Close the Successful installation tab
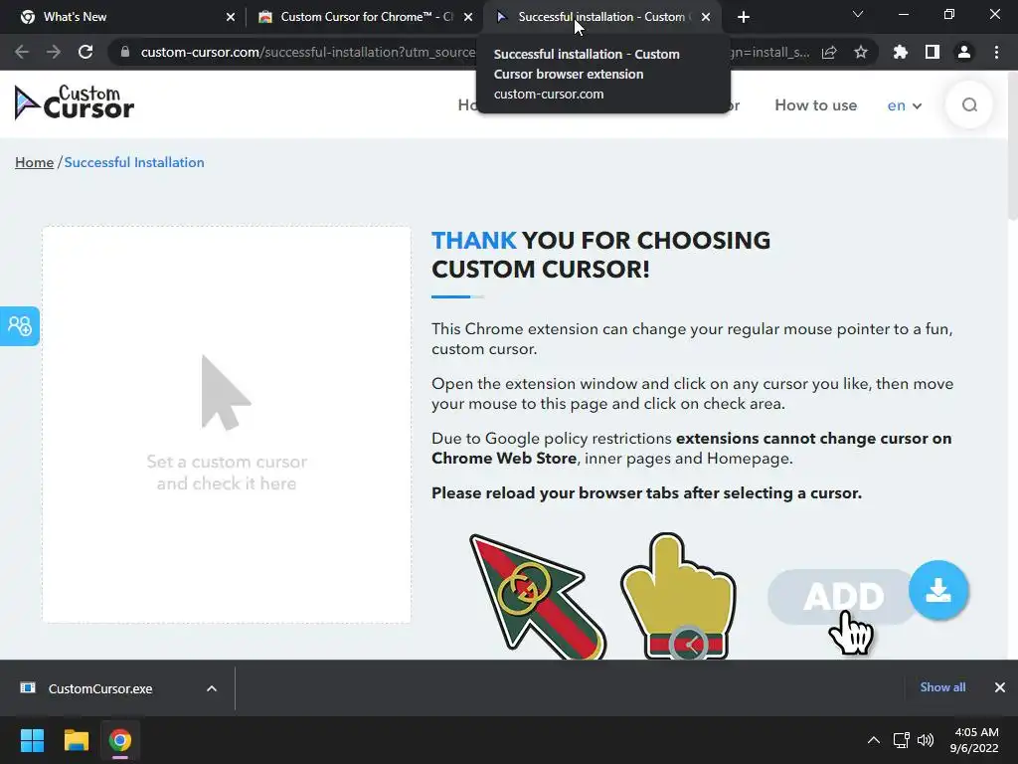The image size is (1018, 764). [x=706, y=17]
